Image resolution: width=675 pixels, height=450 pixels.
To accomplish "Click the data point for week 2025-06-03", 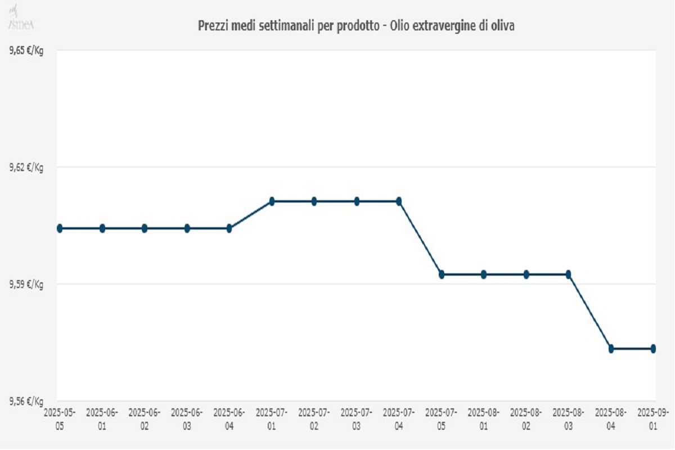I will point(187,228).
